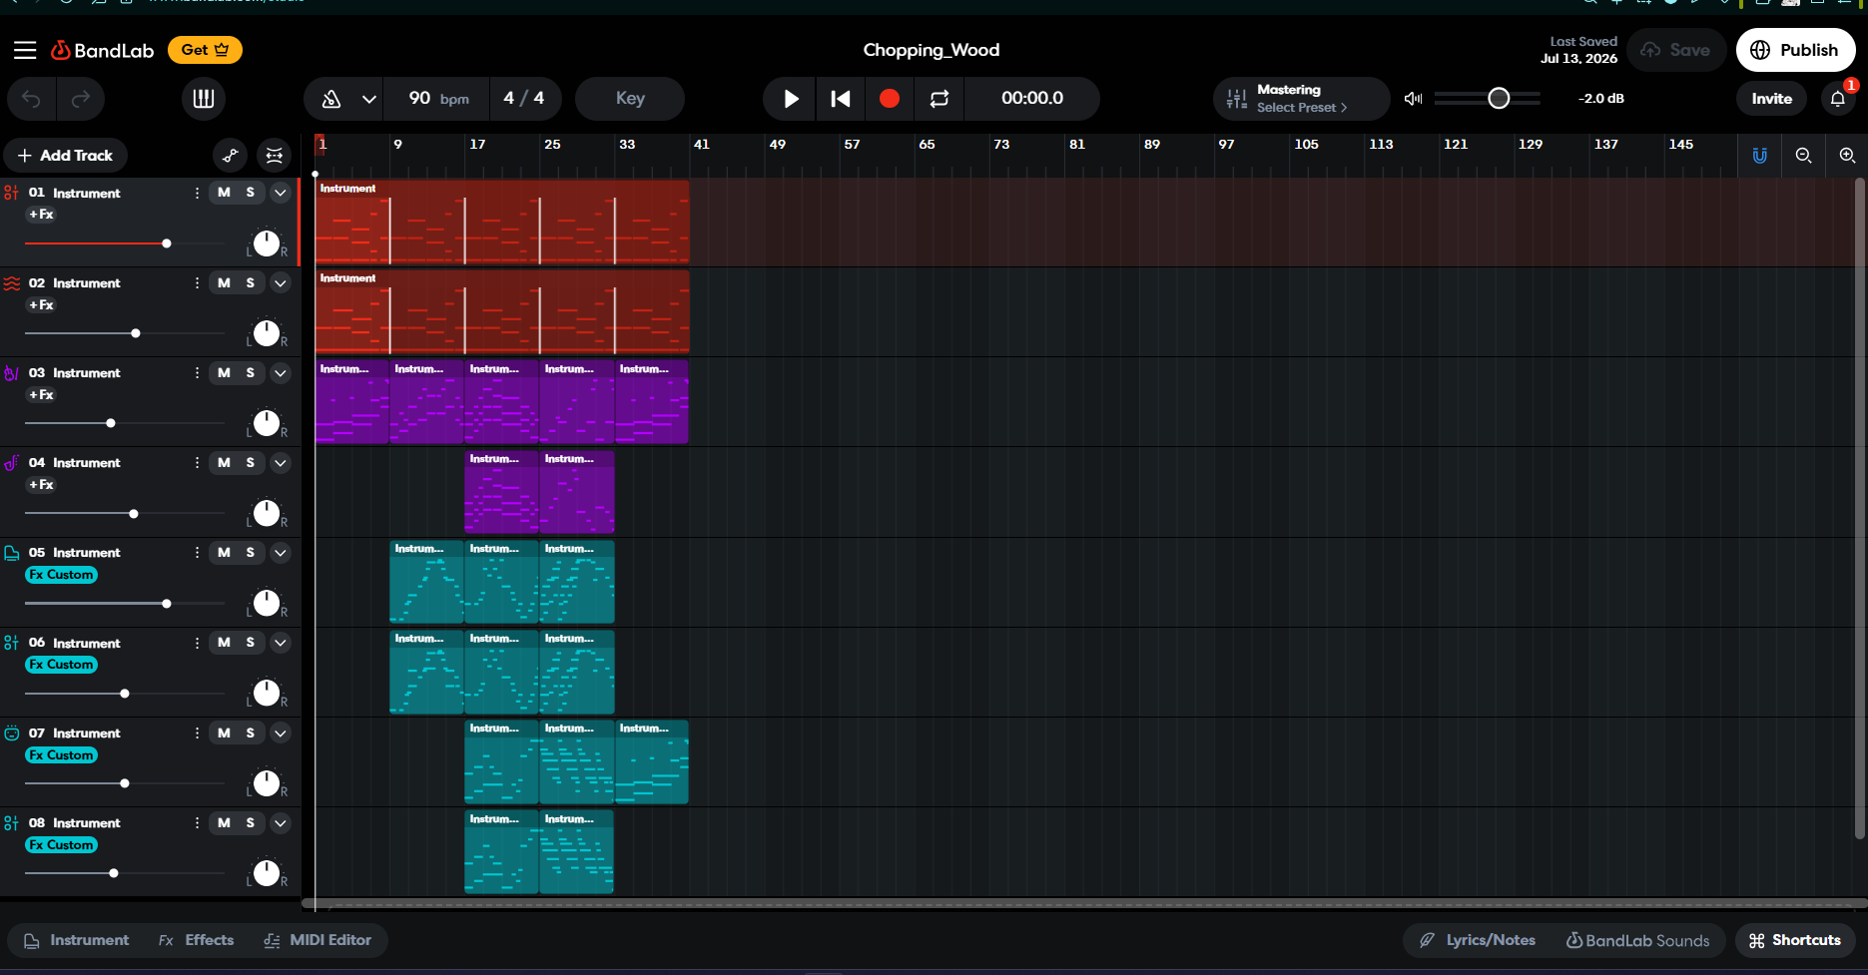Click track 03 pan knob
Viewport: 1868px width, 975px height.
(267, 423)
